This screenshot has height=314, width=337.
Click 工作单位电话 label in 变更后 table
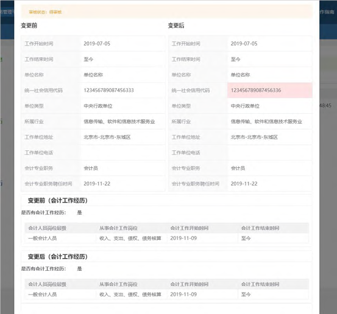point(186,153)
